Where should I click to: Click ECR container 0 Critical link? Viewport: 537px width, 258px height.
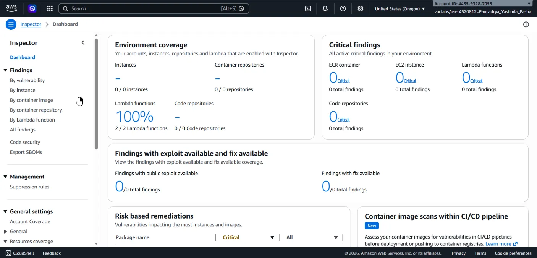coord(339,78)
